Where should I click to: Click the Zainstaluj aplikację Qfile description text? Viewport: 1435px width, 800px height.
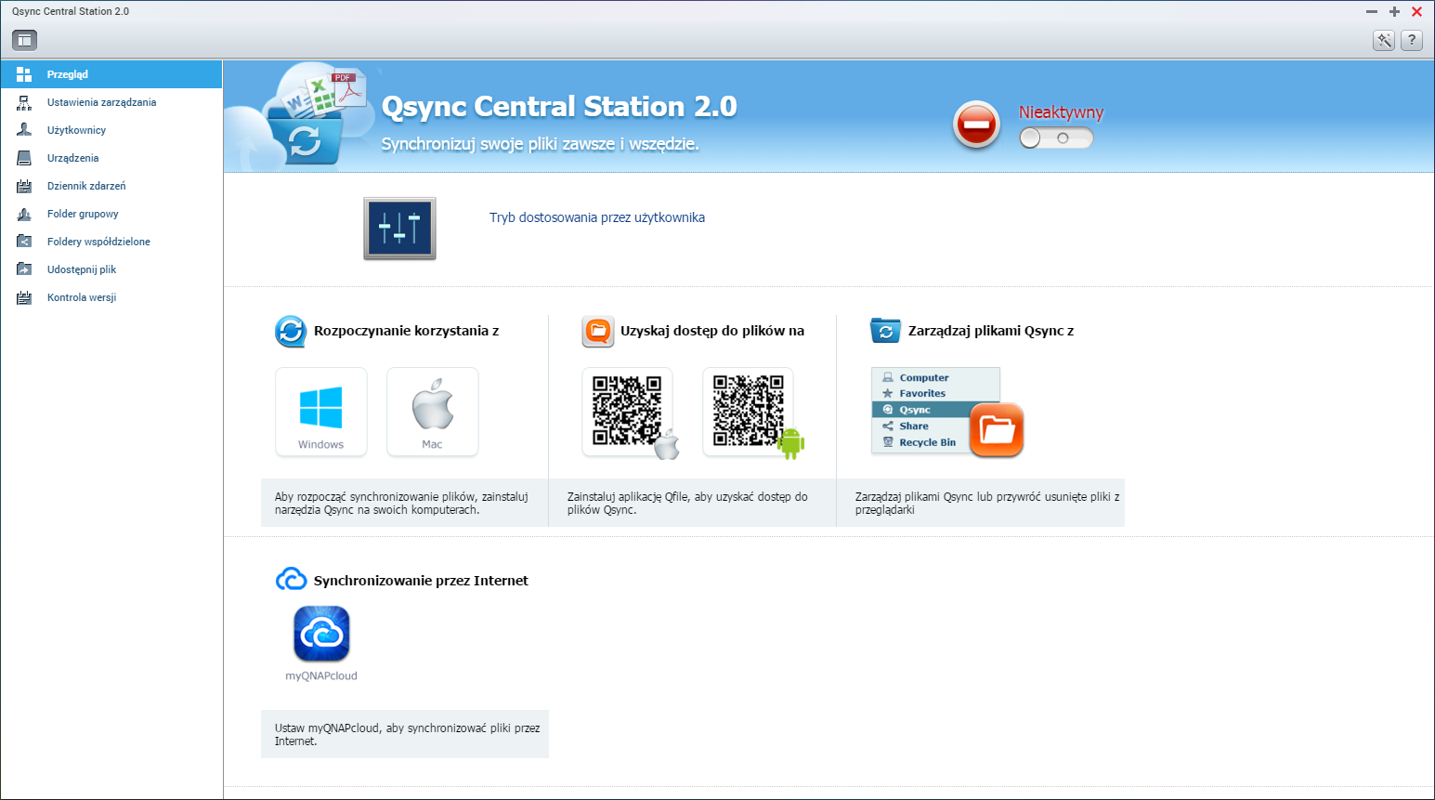(687, 504)
